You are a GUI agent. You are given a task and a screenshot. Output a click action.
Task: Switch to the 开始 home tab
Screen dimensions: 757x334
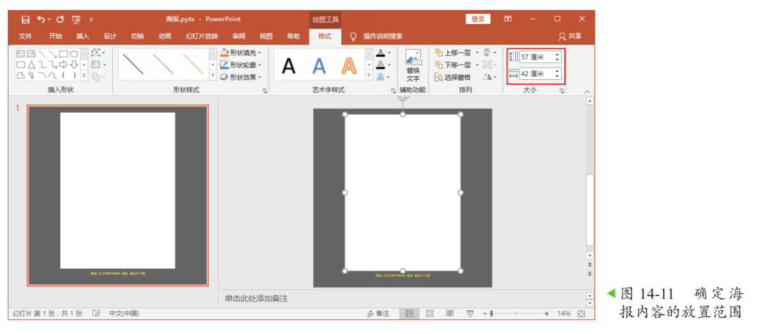pyautogui.click(x=55, y=36)
